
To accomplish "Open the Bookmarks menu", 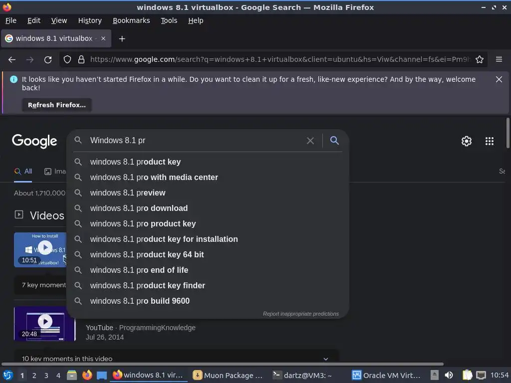I will 131,20.
